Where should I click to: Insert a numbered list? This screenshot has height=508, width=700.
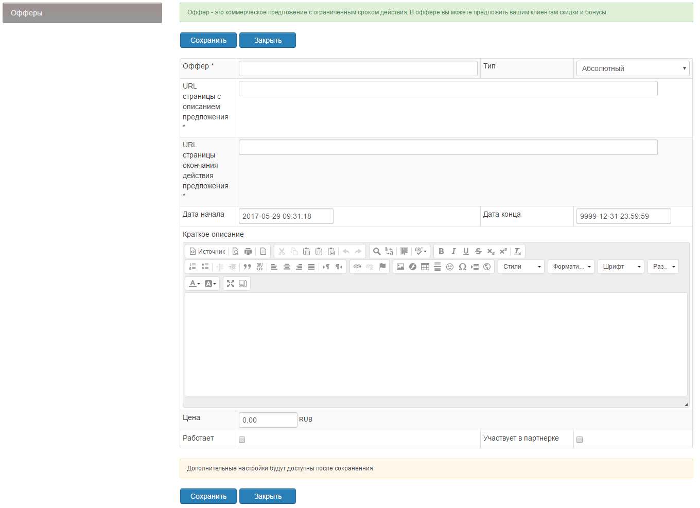[x=192, y=267]
